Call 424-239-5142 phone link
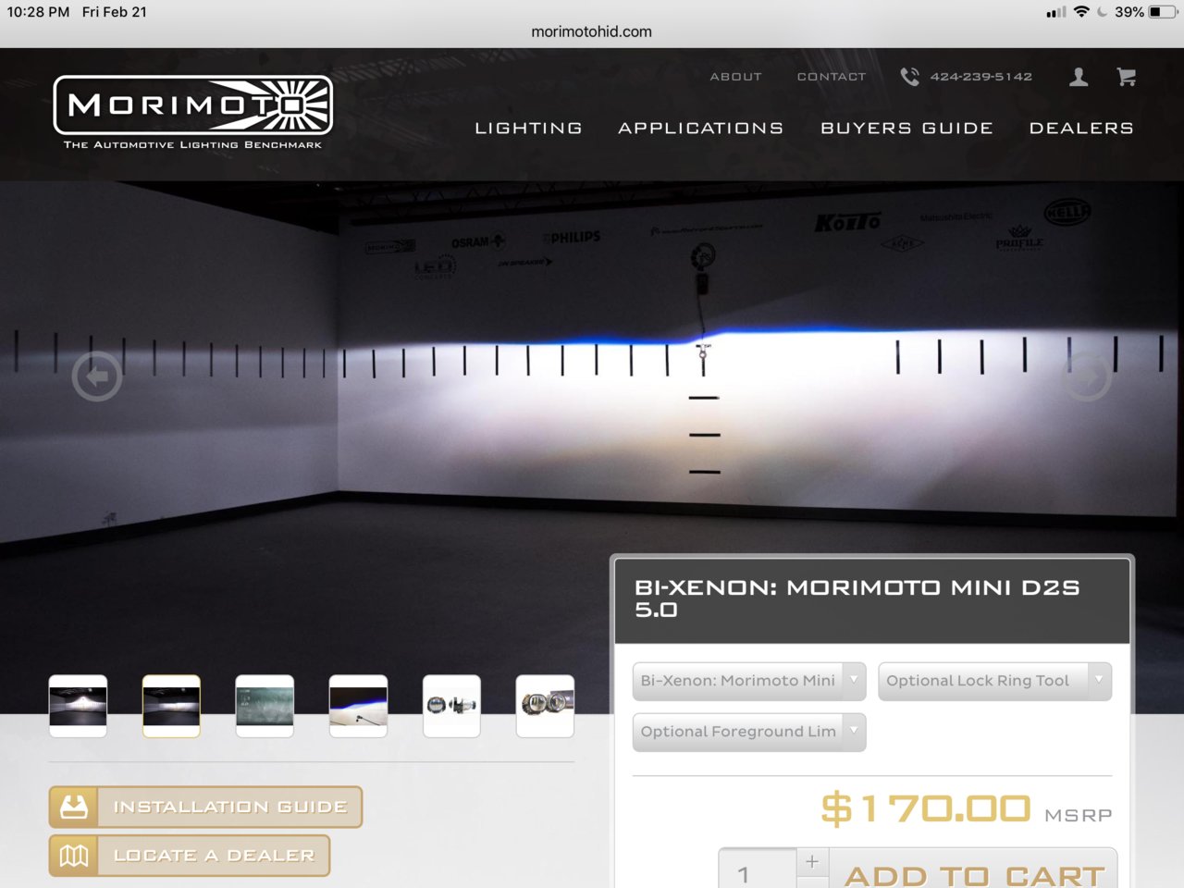 click(981, 77)
